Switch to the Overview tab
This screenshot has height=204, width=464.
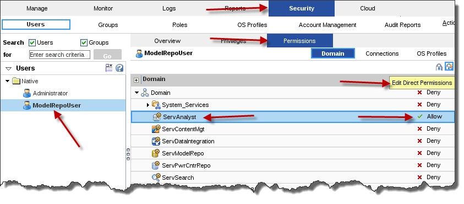(x=167, y=41)
